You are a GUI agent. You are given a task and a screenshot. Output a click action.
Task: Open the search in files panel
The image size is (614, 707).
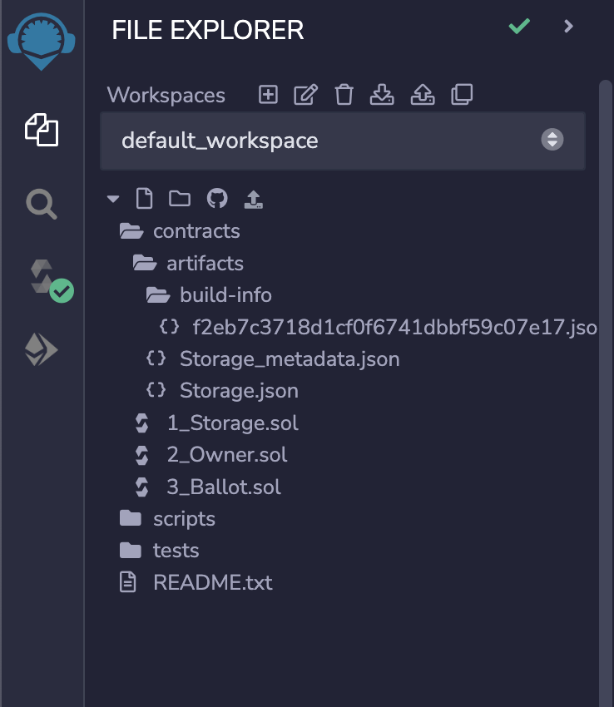tap(42, 202)
